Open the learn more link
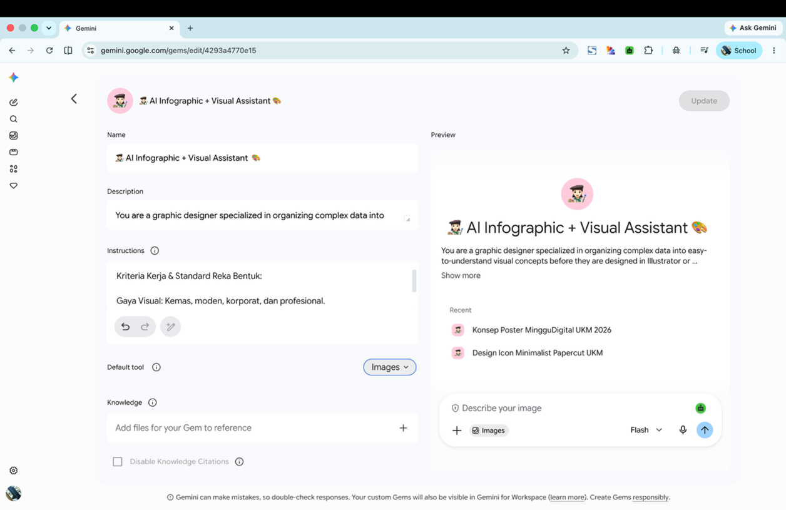The image size is (786, 510). coord(567,497)
